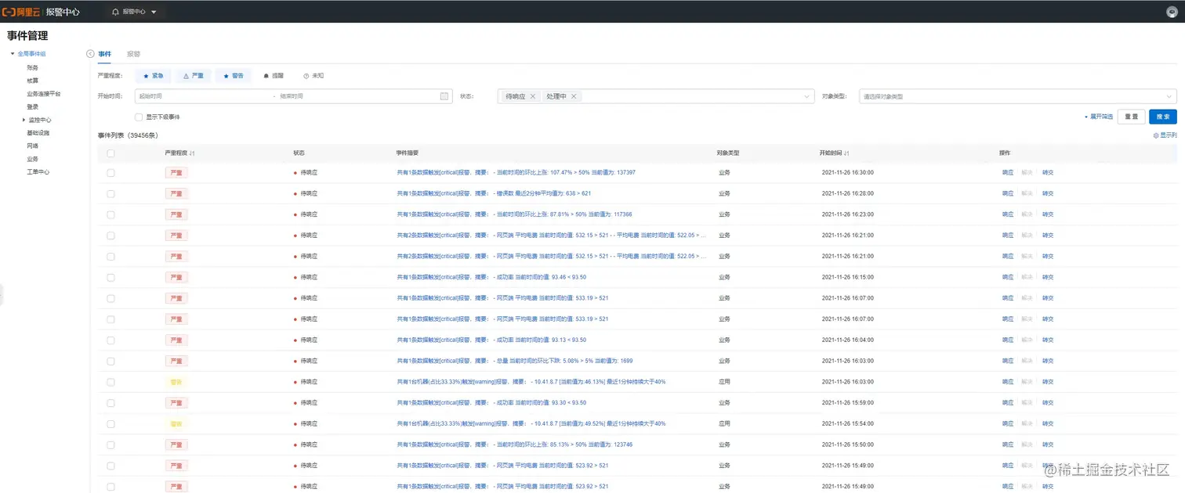This screenshot has width=1185, height=493.
Task: Remove the 处理中 status tag
Action: point(574,96)
